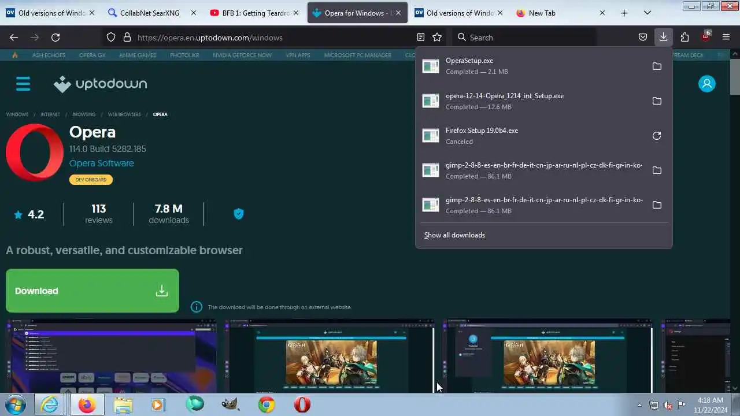This screenshot has width=740, height=416.
Task: Open Uptodown site hamburger menu
Action: [23, 84]
